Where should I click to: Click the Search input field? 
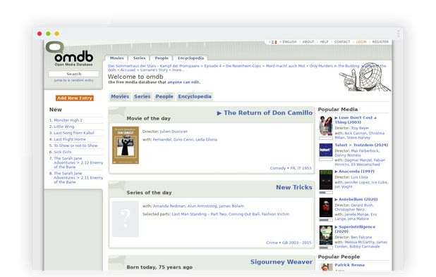73,74
